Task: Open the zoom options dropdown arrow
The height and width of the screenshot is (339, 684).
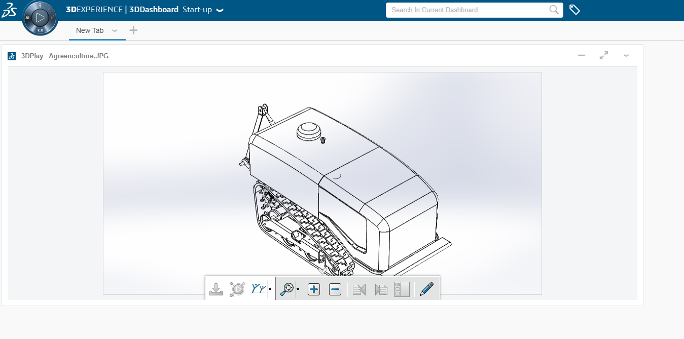Action: click(x=298, y=291)
